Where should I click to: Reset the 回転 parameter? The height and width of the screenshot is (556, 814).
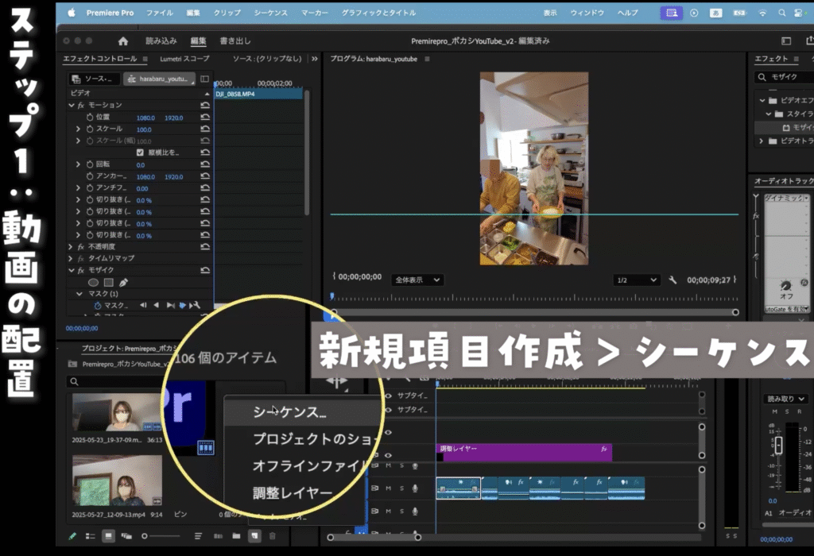205,164
